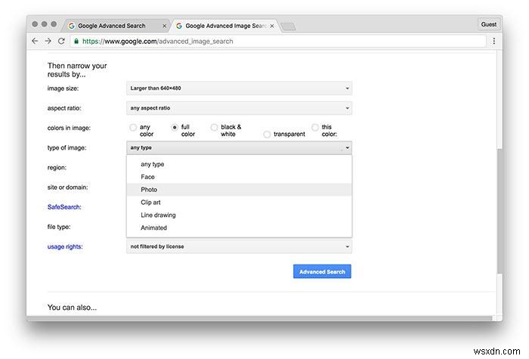Open a new tab with the new-tab button
529x359 pixels.
(289, 26)
